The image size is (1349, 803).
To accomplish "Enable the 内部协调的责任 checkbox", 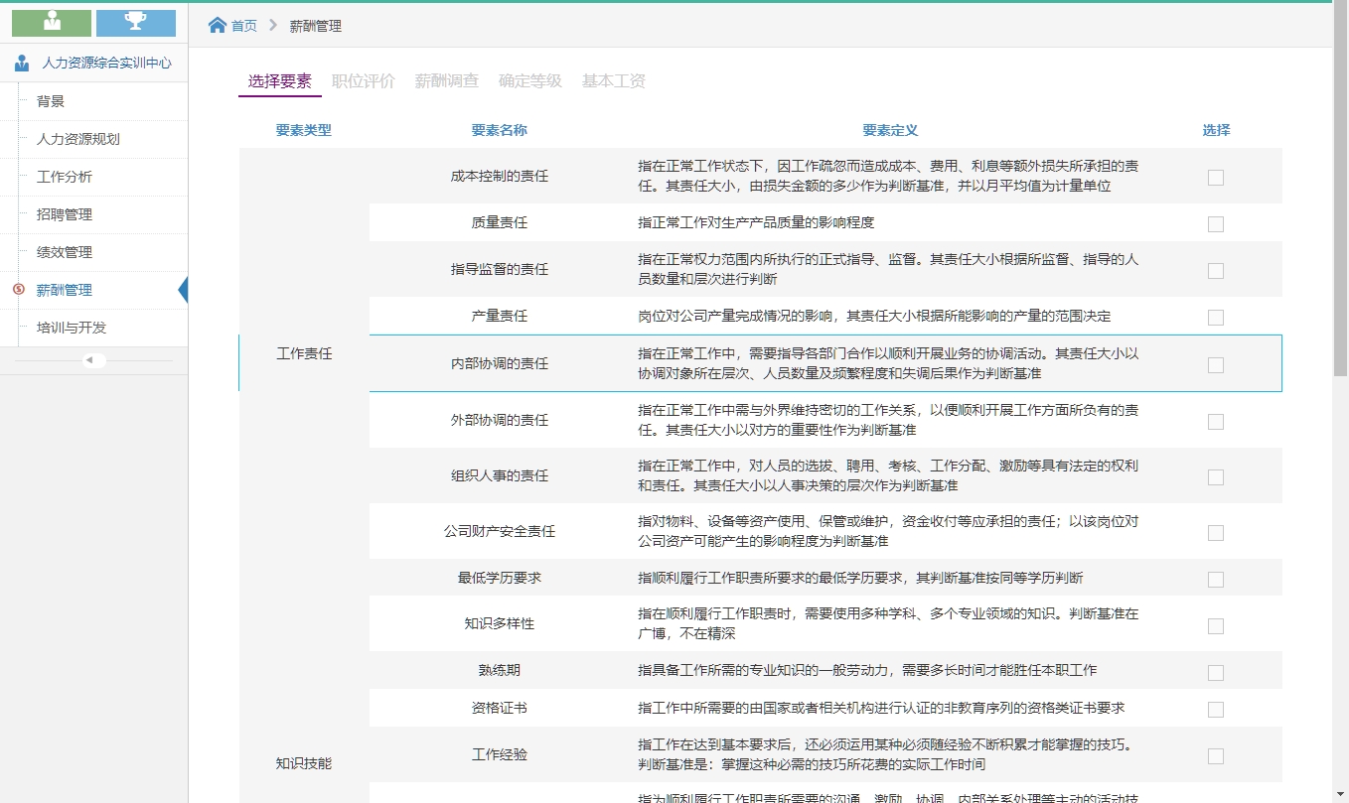I will pyautogui.click(x=1215, y=365).
